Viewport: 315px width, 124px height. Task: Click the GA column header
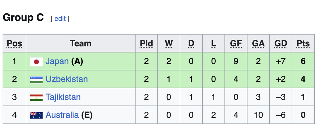(258, 43)
